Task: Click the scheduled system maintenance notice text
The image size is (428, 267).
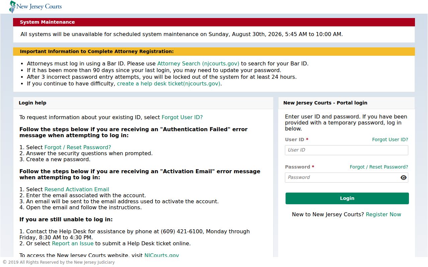Action: [182, 34]
